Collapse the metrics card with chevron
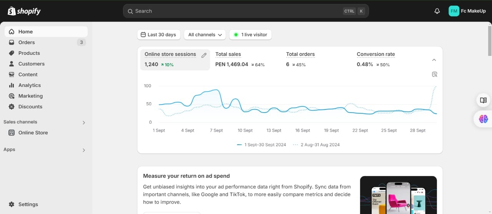Screen dimensions: 492x214 pyautogui.click(x=434, y=60)
